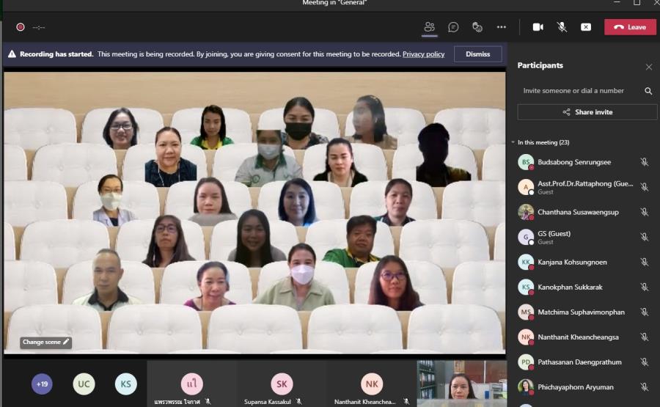Viewport: 660px width, 407px height.
Task: Toggle the camera on or off
Action: [538, 27]
